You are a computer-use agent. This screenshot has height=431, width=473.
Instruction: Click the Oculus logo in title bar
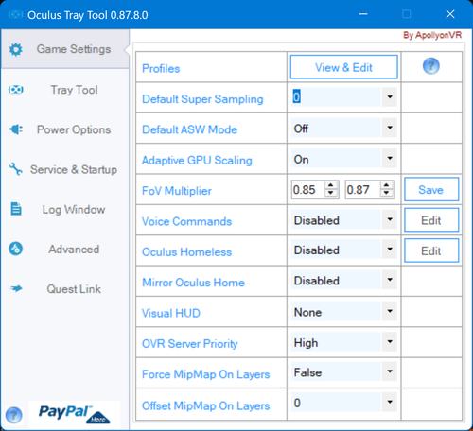pos(15,14)
